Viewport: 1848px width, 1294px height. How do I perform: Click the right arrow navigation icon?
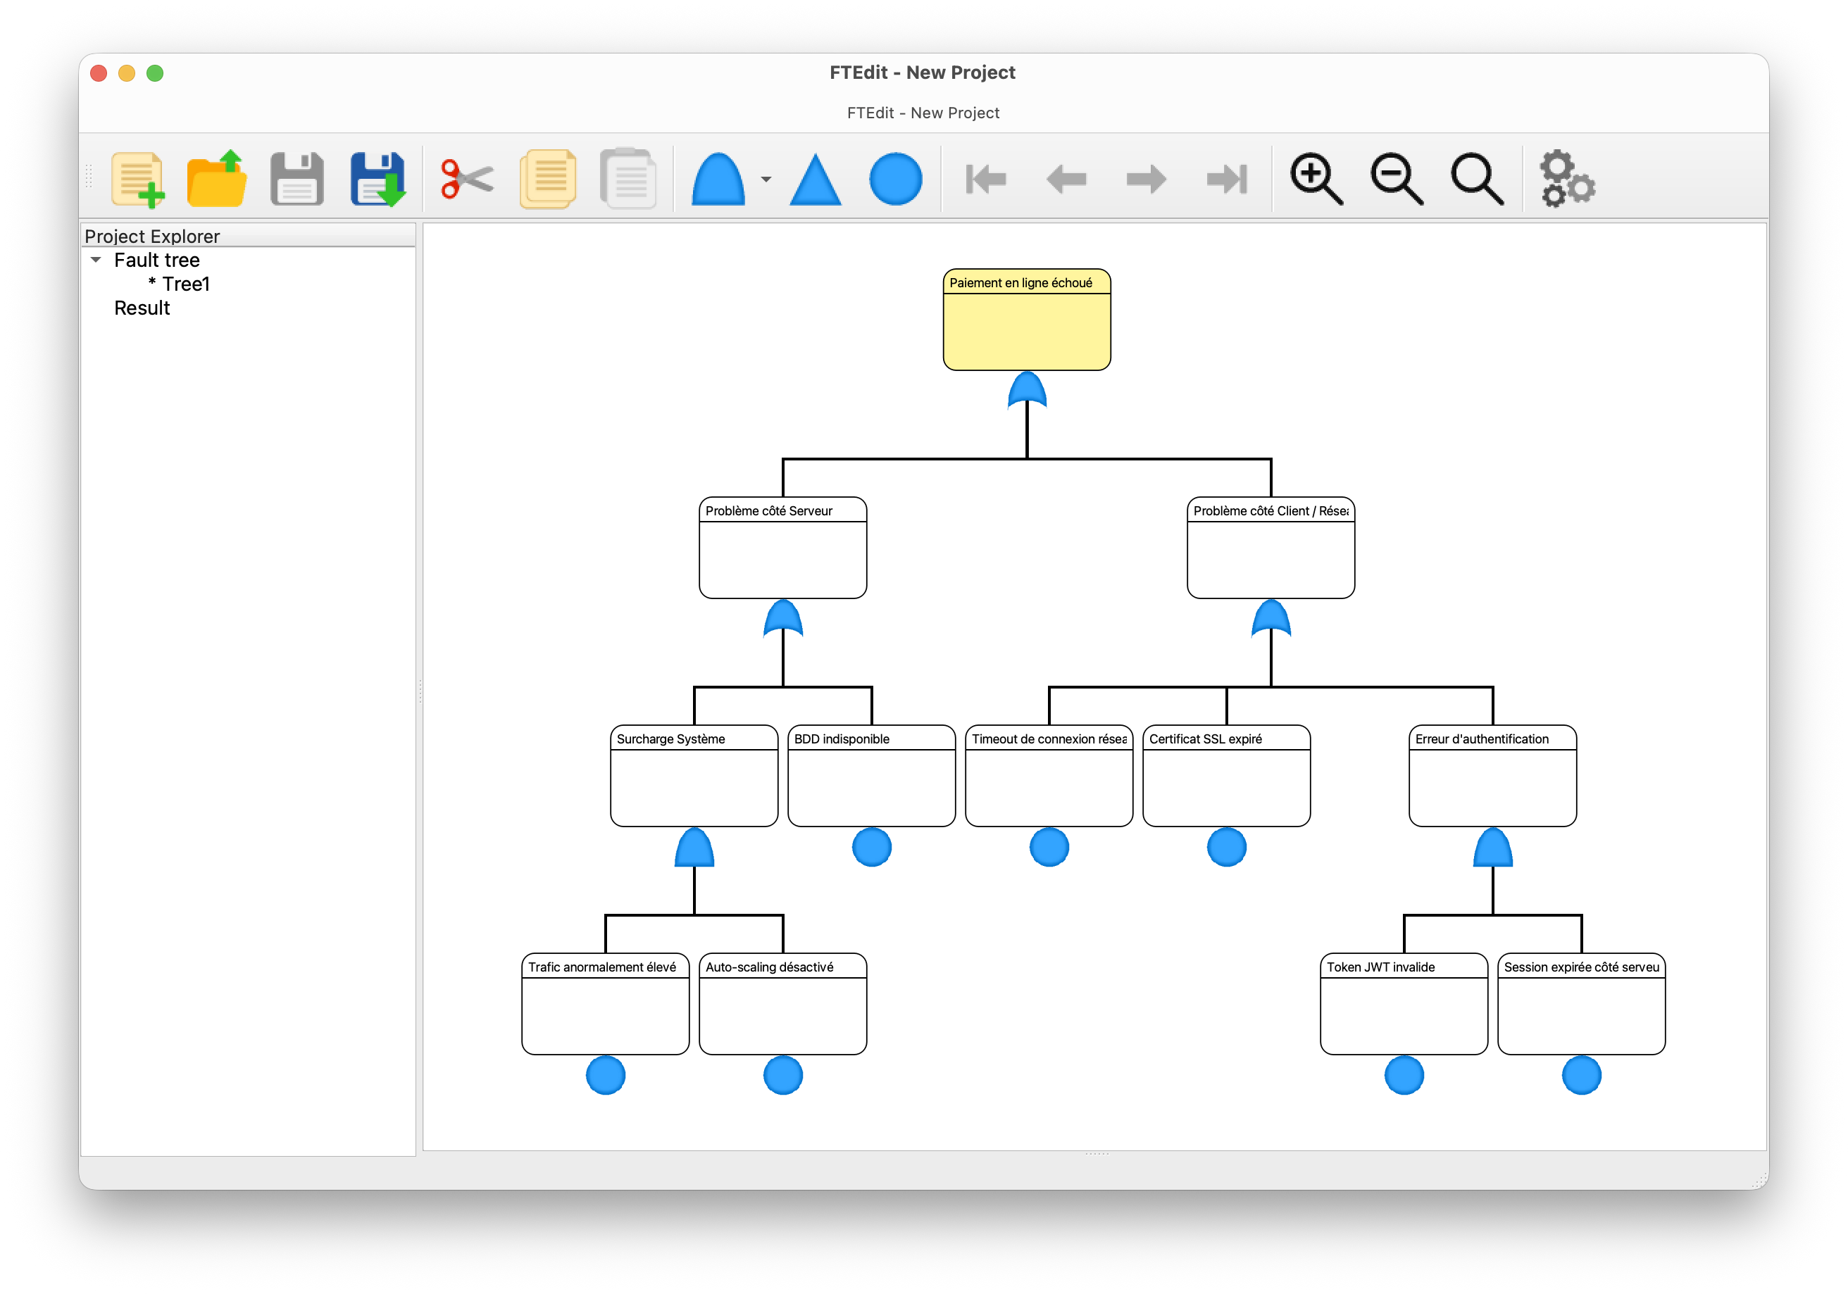point(1146,179)
